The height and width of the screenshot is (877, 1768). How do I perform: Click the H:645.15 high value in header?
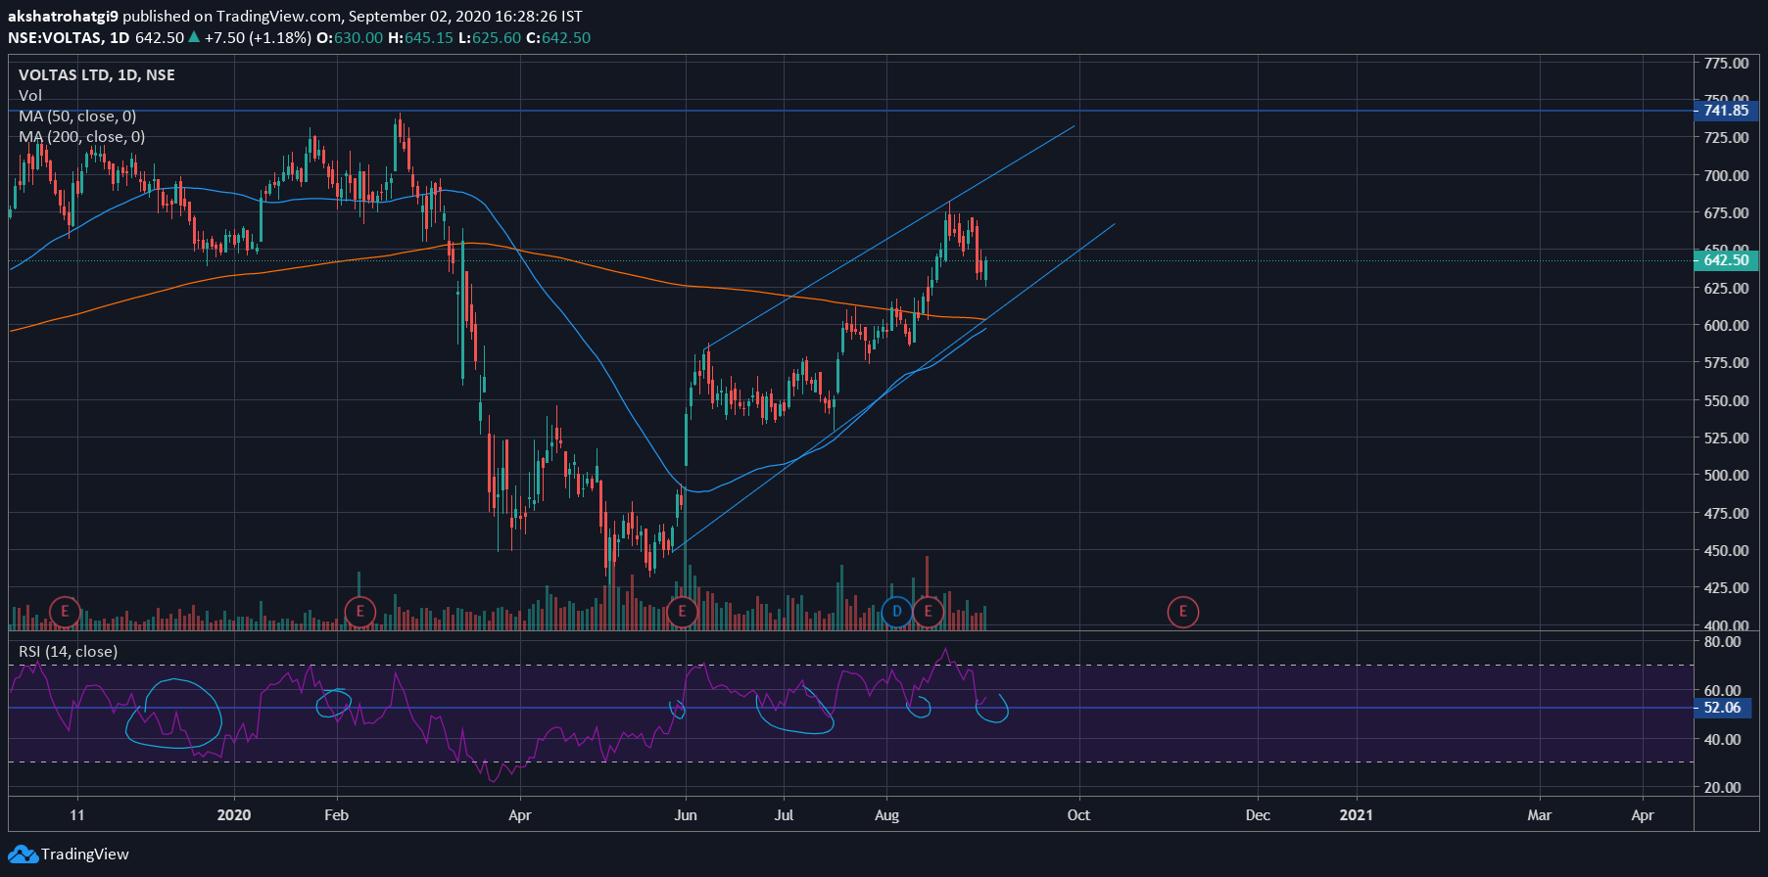tap(421, 38)
